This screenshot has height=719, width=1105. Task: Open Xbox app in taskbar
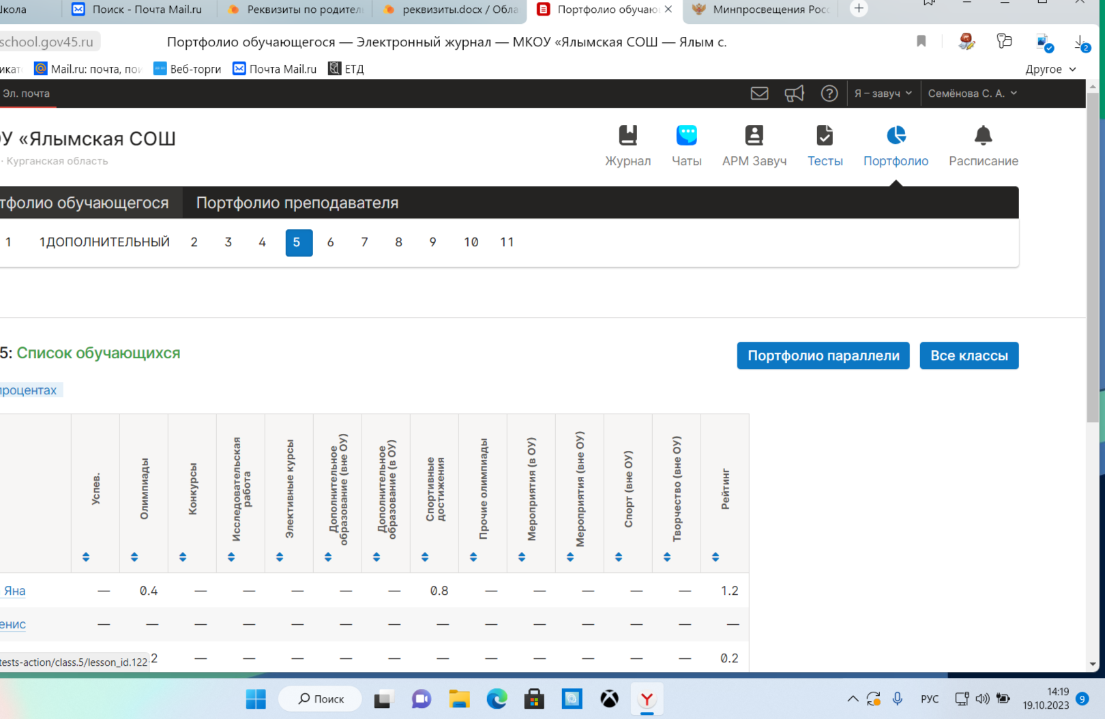609,699
